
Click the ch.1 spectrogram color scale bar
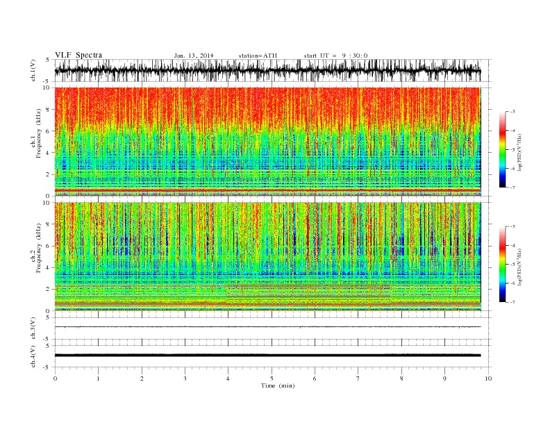(x=503, y=149)
